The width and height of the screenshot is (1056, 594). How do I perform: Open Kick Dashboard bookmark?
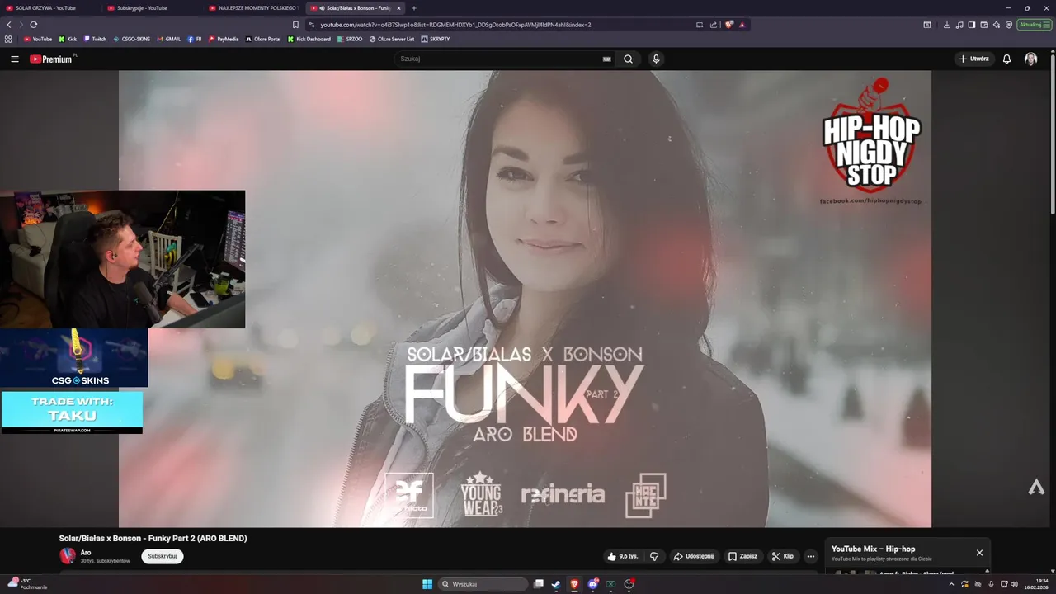(x=309, y=39)
